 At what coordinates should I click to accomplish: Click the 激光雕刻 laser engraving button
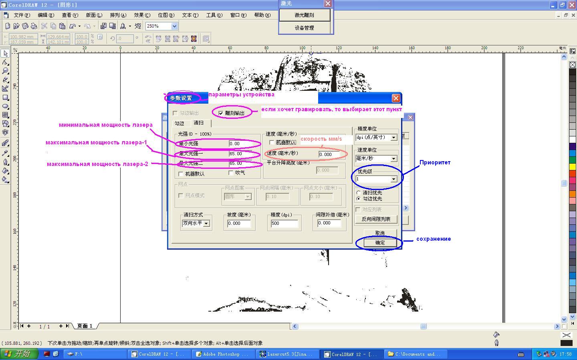pyautogui.click(x=305, y=15)
